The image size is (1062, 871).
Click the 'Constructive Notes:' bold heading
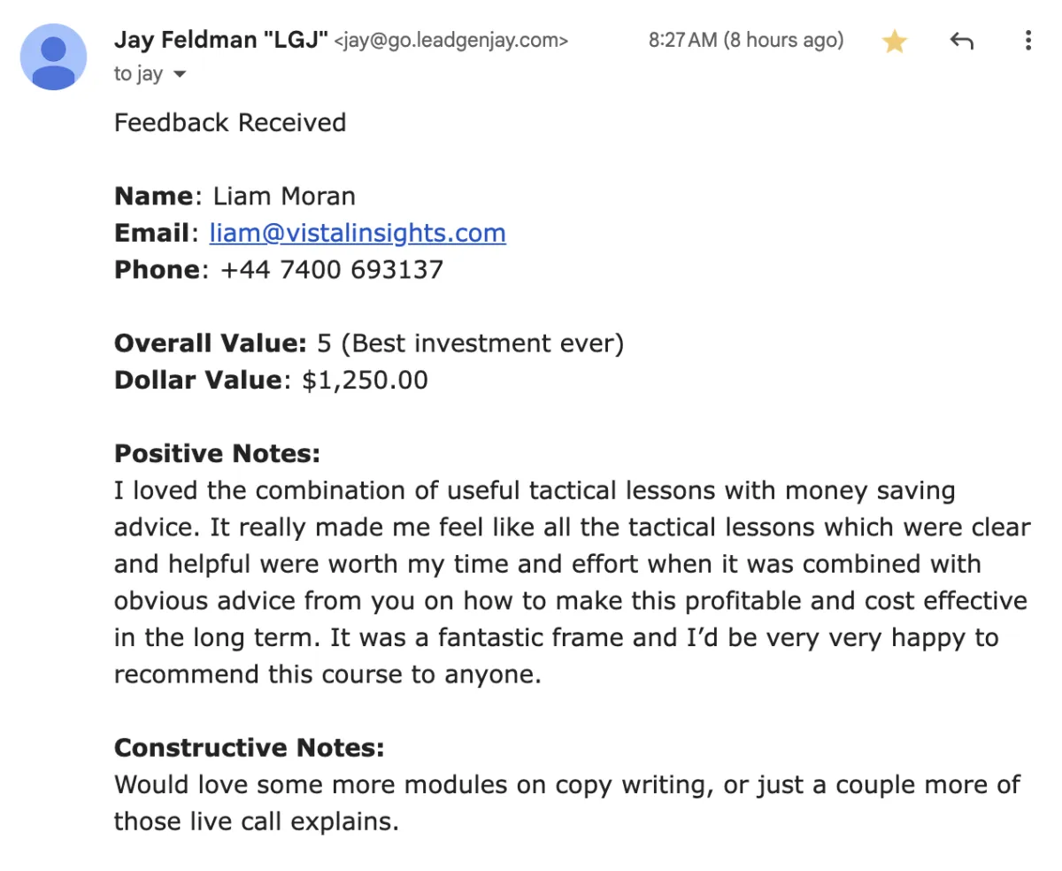coord(250,748)
